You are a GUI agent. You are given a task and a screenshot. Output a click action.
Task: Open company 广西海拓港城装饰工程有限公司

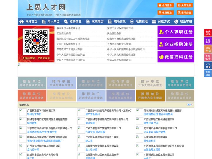[44, 146]
